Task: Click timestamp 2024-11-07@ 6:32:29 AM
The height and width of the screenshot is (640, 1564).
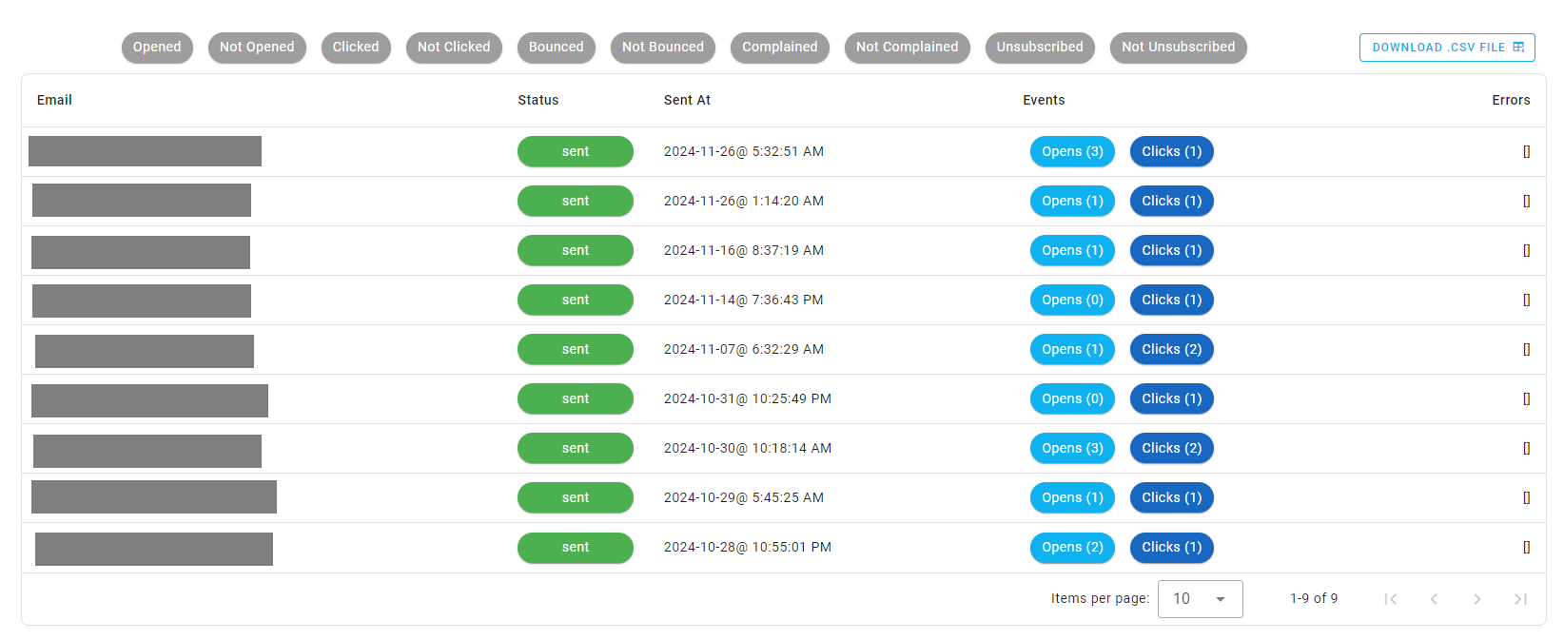Action: pos(744,349)
